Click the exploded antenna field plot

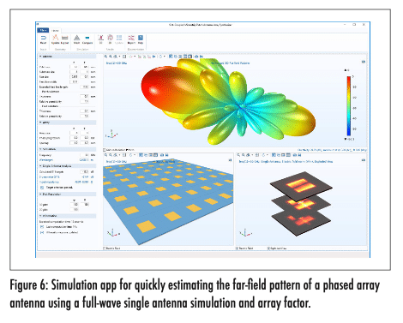301,203
